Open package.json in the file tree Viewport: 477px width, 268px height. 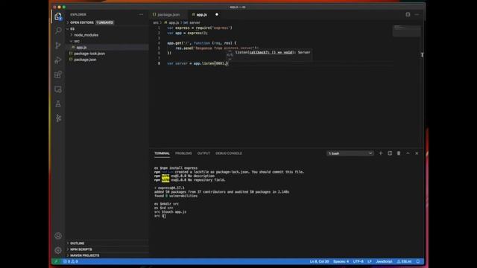coord(107,60)
